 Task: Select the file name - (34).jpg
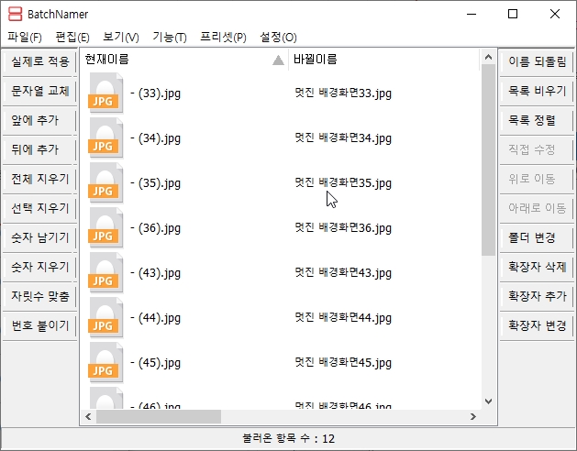(x=155, y=138)
